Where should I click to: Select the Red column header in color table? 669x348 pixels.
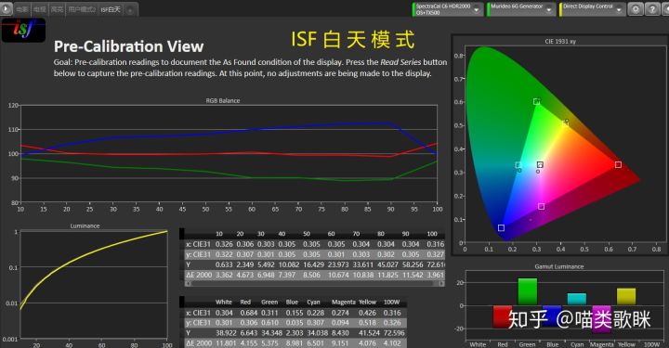pos(245,302)
